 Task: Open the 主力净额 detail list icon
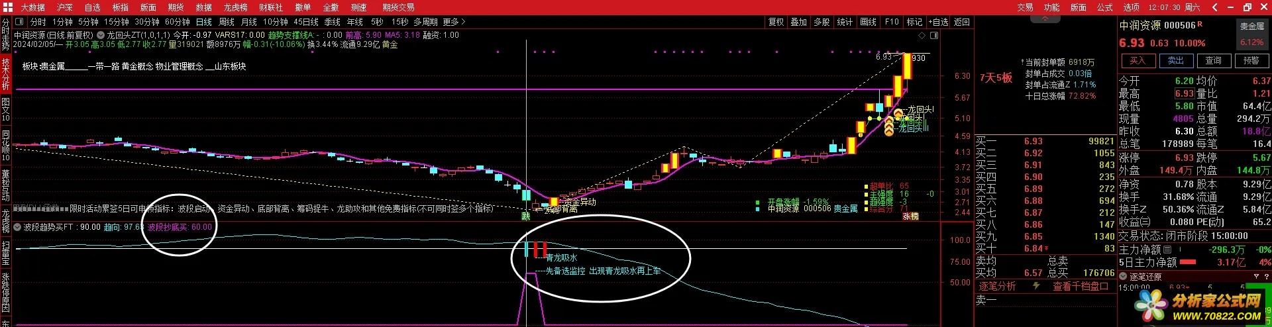pyautogui.click(x=1167, y=250)
